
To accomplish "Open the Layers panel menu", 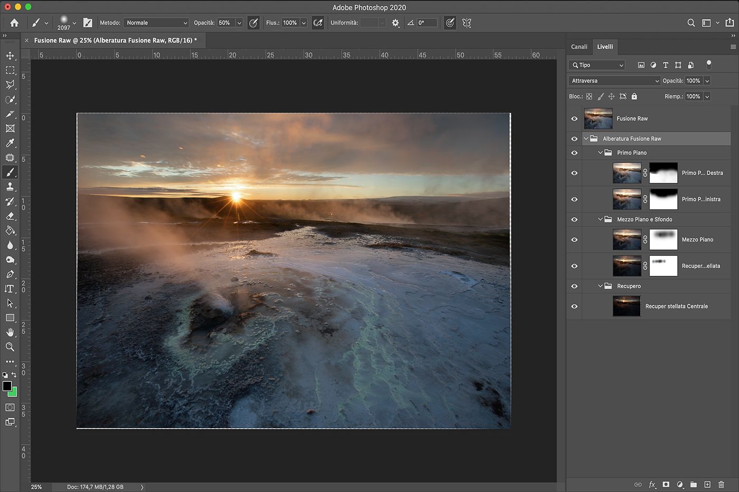I will pyautogui.click(x=733, y=46).
